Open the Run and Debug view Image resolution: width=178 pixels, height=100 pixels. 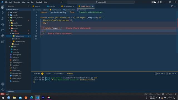(3, 19)
